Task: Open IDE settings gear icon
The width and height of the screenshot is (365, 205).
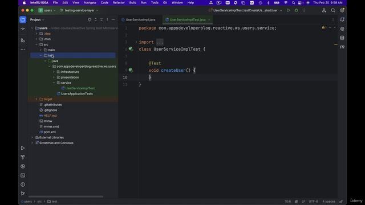Action: coord(342,10)
